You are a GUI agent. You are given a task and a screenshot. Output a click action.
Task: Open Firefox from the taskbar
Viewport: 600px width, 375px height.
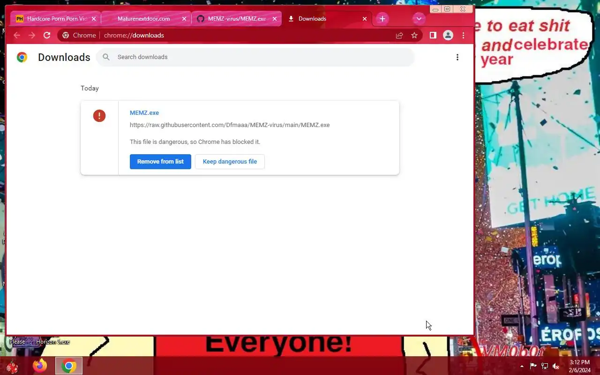40,366
